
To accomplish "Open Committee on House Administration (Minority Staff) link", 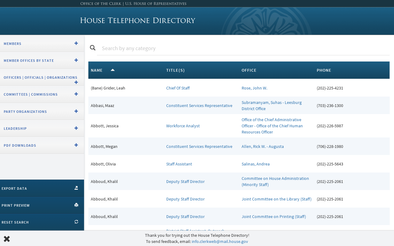I will 275,181.
